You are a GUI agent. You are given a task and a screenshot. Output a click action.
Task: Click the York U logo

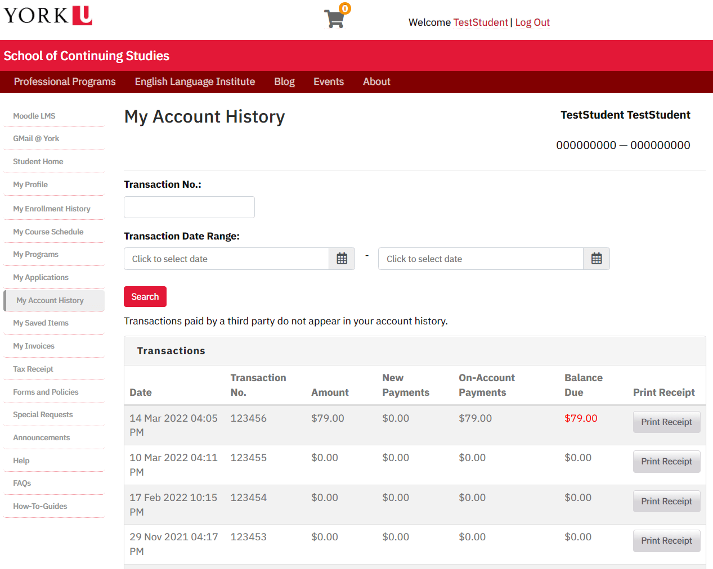(48, 15)
